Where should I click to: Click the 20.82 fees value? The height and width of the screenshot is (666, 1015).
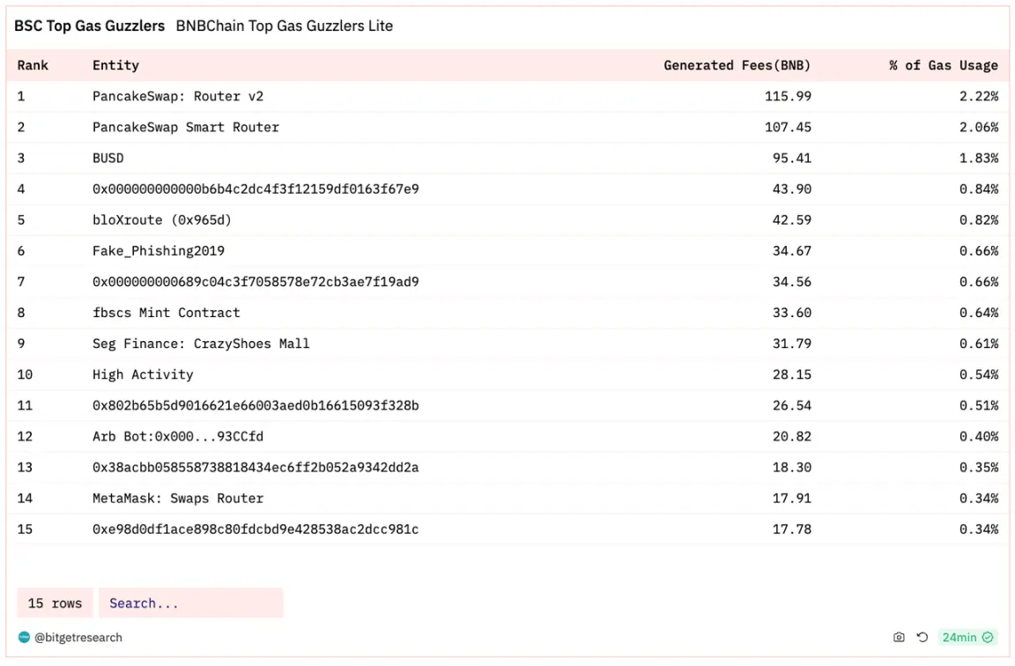(x=792, y=436)
